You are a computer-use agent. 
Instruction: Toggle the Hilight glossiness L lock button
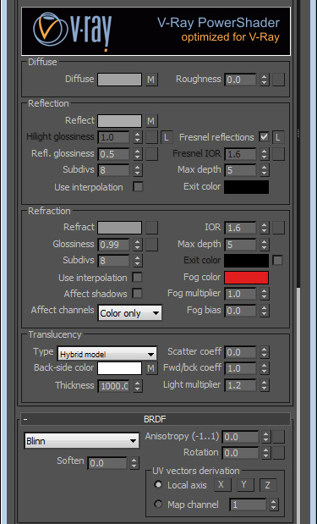(167, 137)
